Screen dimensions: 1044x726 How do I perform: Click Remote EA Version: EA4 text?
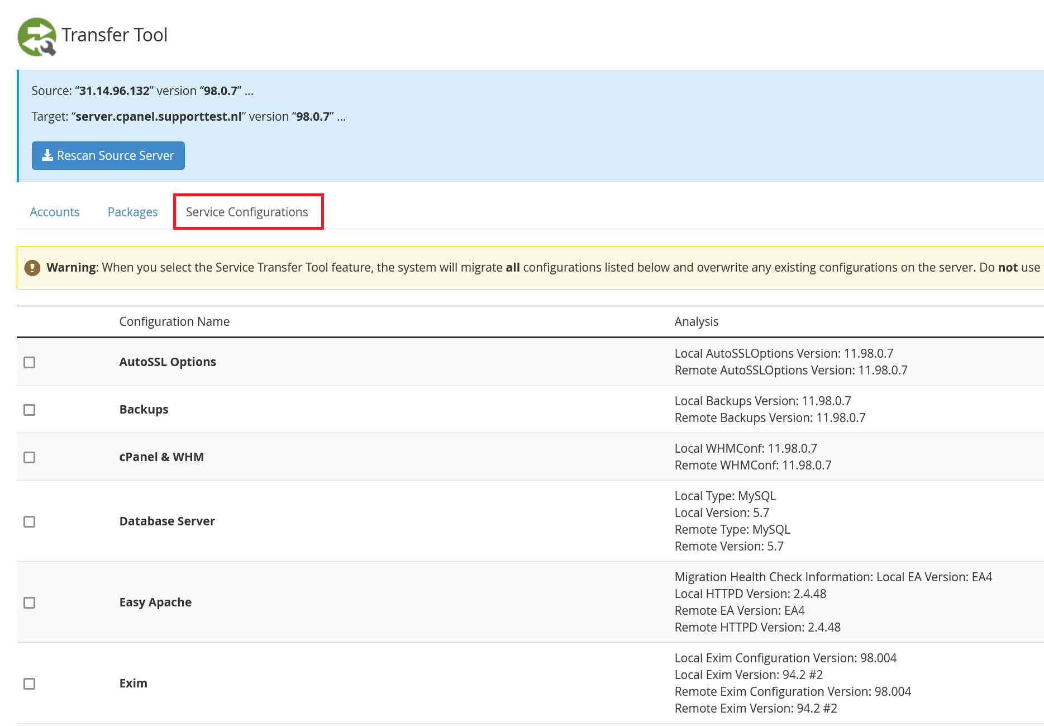tap(740, 611)
